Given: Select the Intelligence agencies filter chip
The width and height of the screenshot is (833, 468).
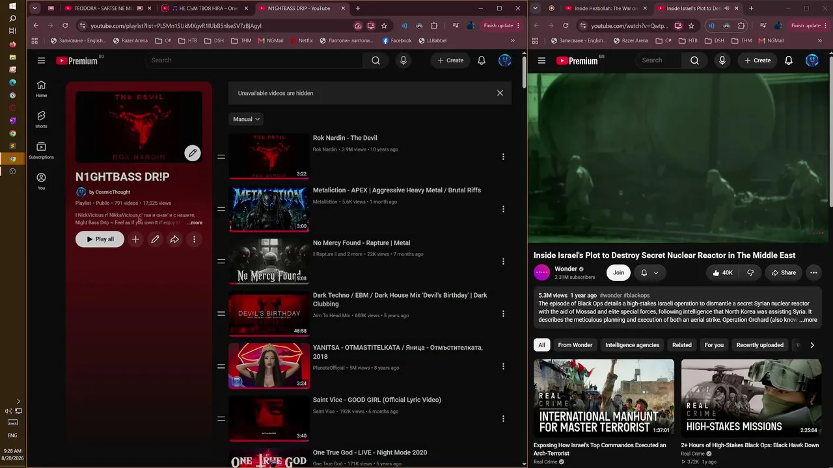Looking at the screenshot, I should point(632,345).
